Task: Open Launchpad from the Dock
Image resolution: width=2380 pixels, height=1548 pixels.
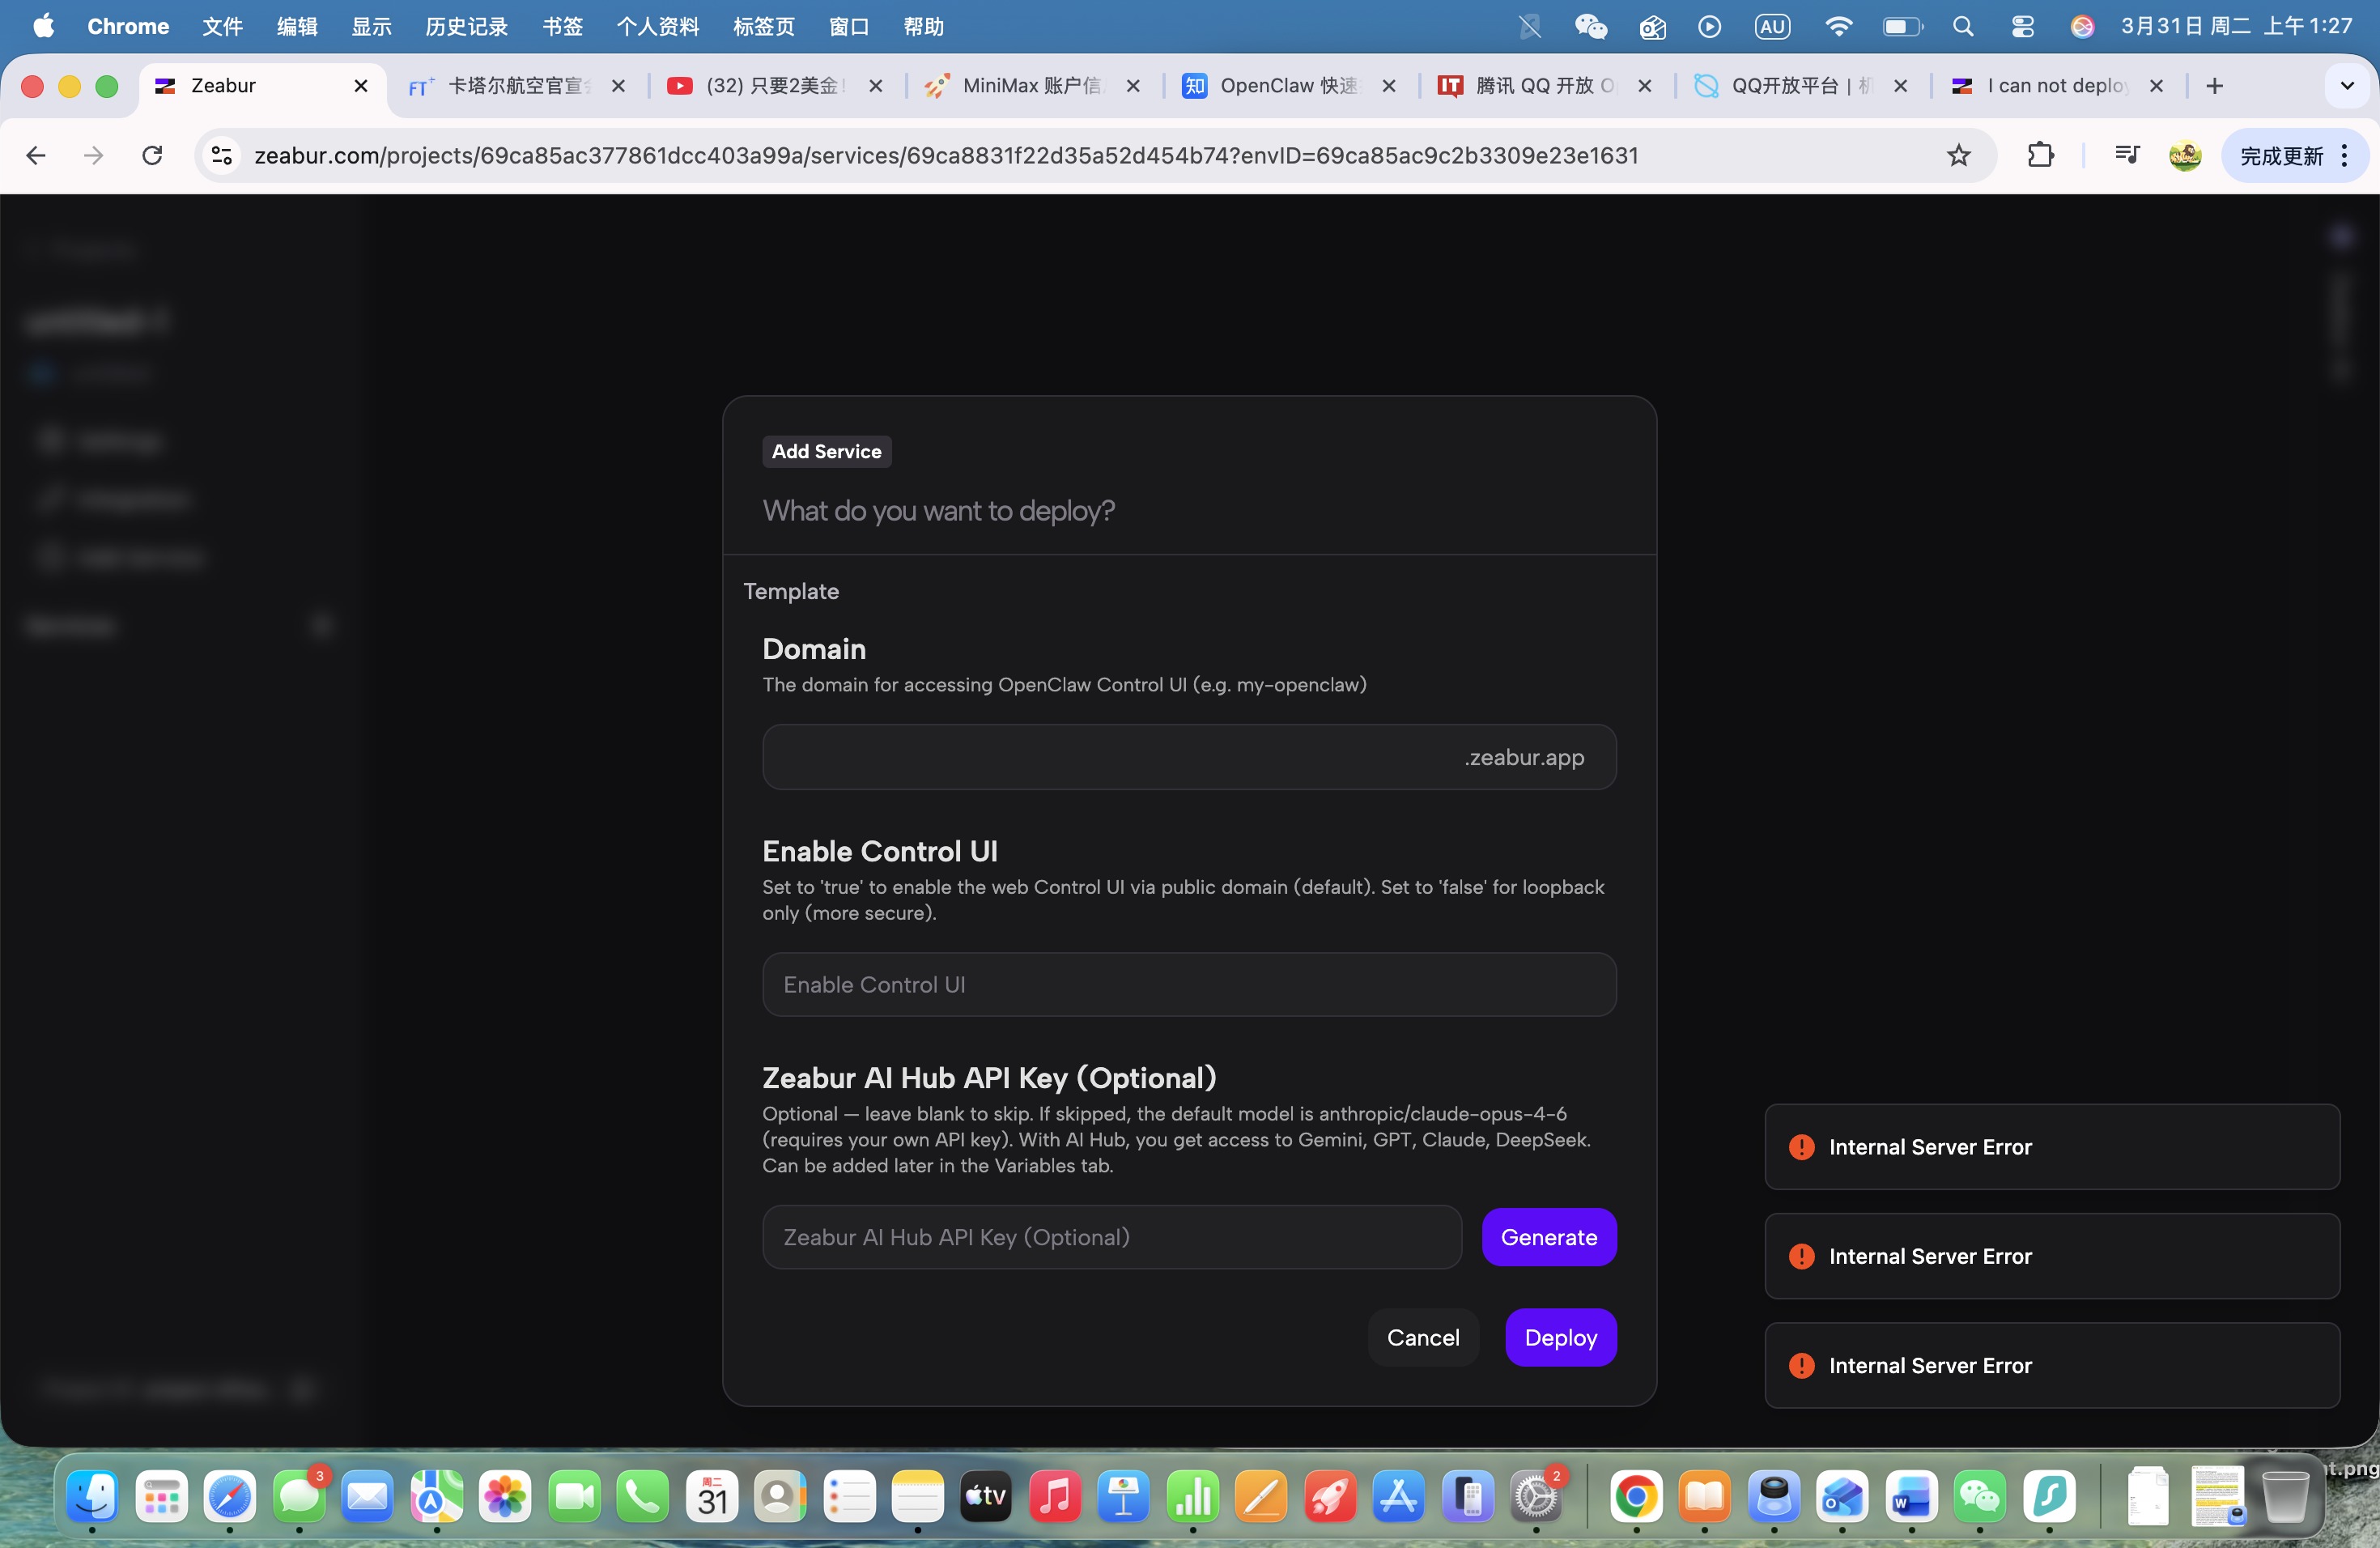Action: coord(161,1496)
